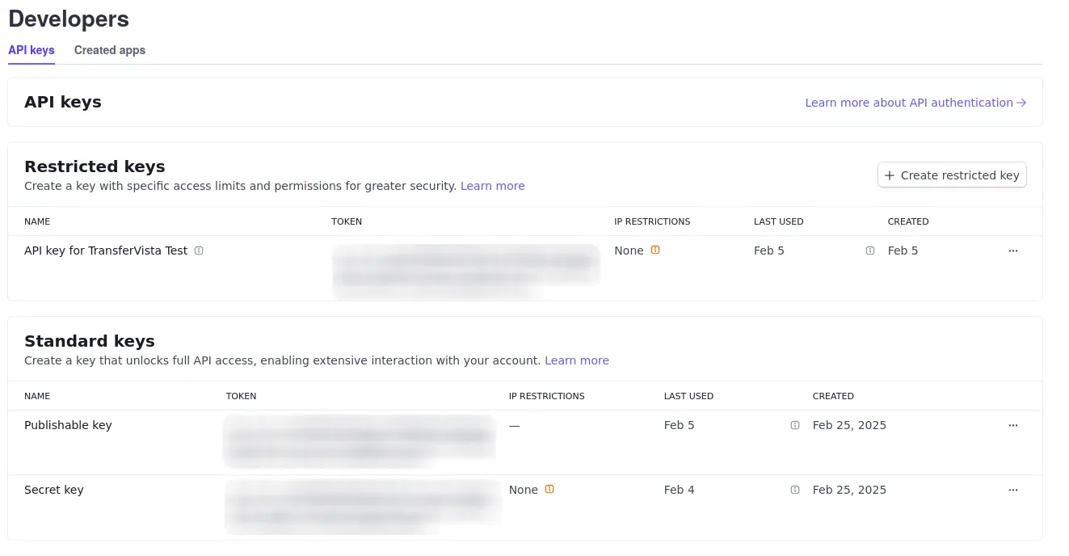Open the three-dot menu for Publishable key
The height and width of the screenshot is (556, 1069).
click(1013, 425)
